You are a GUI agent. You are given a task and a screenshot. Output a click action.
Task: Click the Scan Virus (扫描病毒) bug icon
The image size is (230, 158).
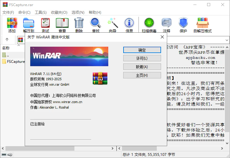tap(149, 23)
